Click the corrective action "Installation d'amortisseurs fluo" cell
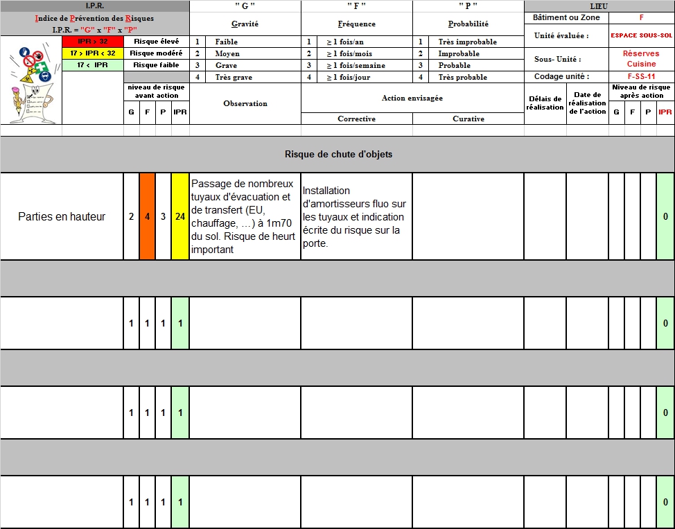 [356, 217]
